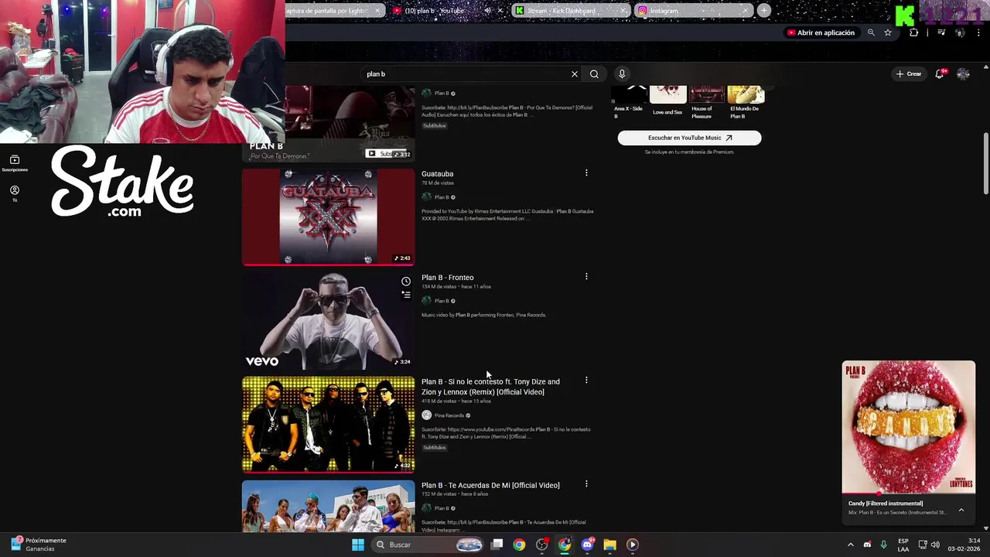Seek on the miniplayer progress bar

tap(909, 494)
